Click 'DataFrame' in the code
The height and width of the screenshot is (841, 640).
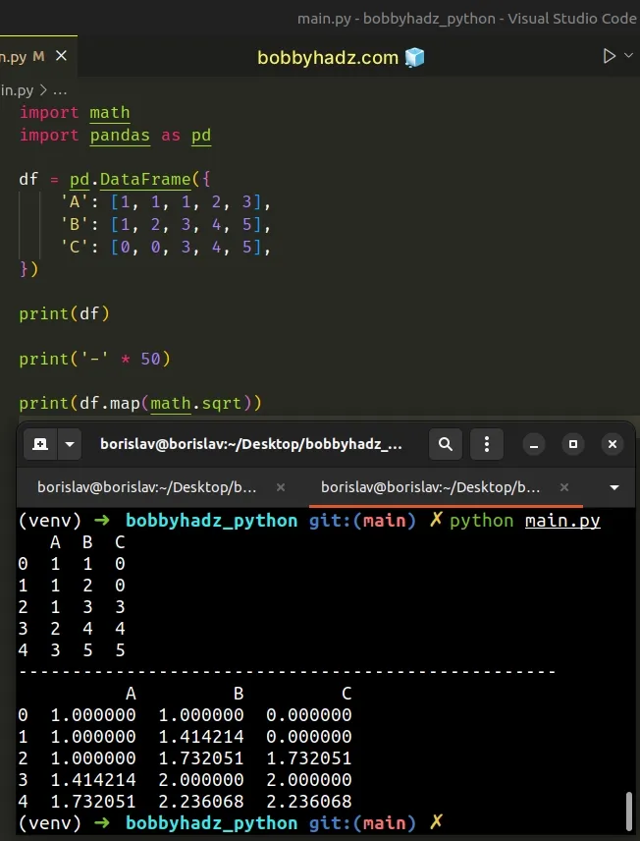145,179
